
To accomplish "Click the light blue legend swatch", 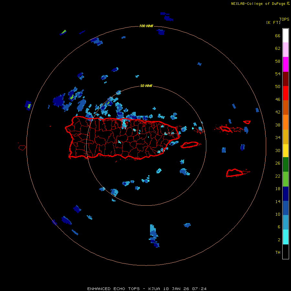I will point(286,222).
